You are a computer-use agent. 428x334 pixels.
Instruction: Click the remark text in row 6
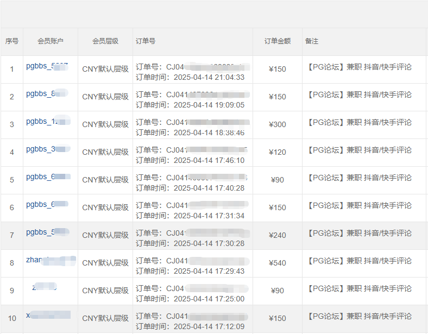359,206
